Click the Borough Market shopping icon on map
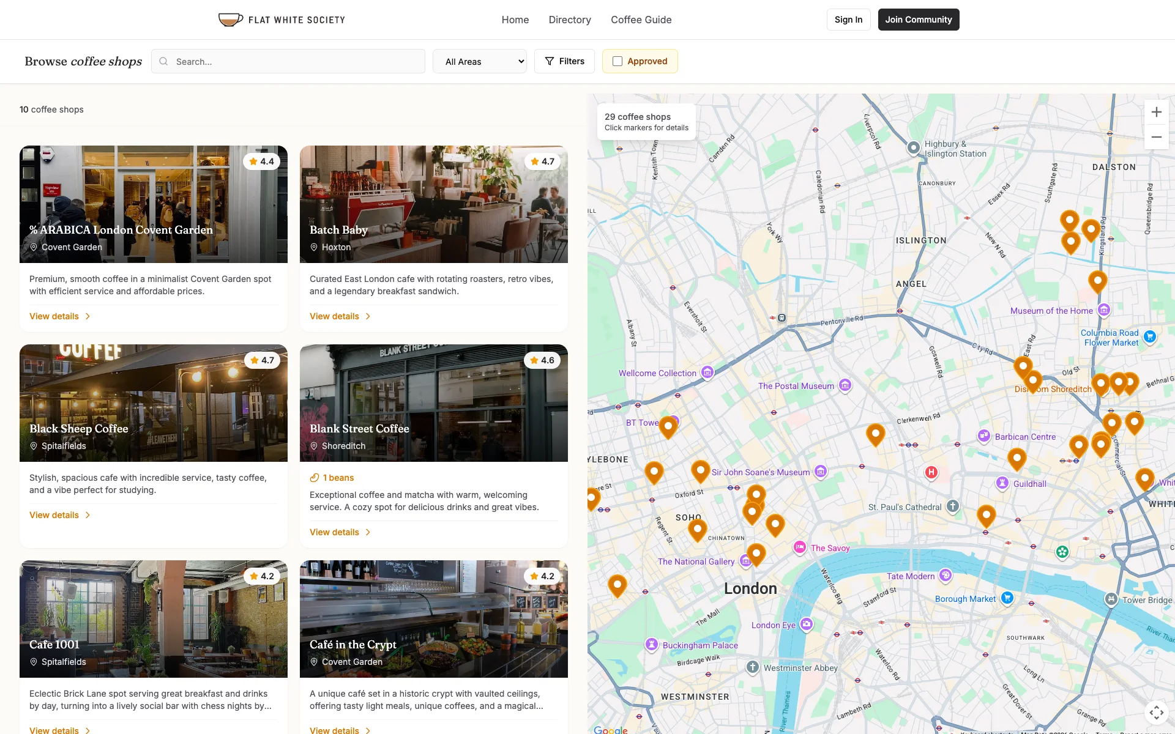Viewport: 1175px width, 734px height. point(1007,598)
